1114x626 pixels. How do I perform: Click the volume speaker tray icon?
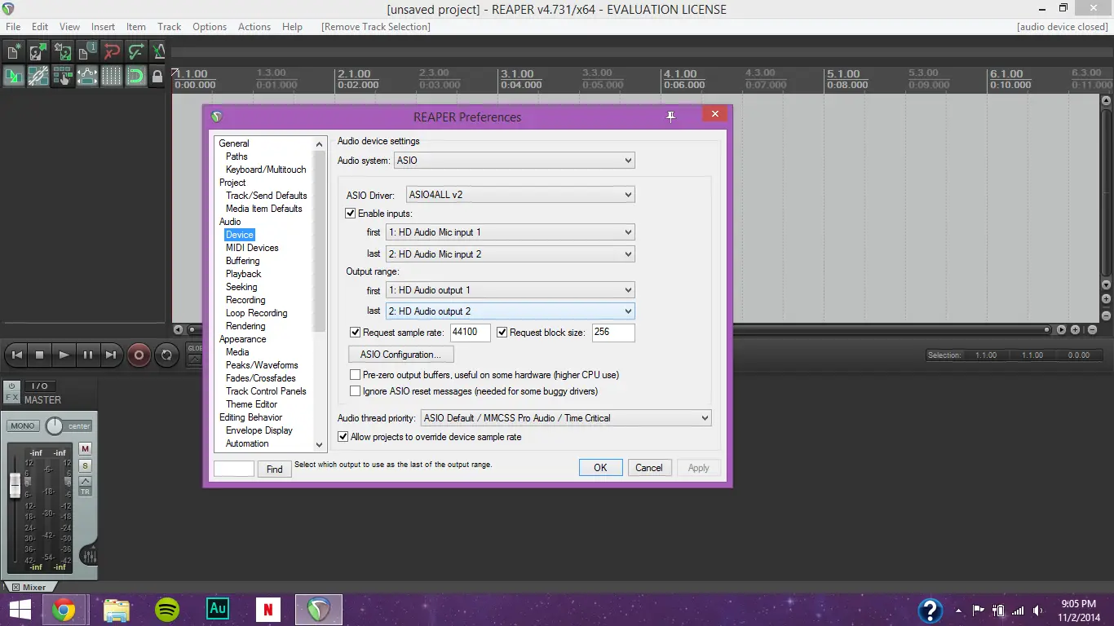1037,610
